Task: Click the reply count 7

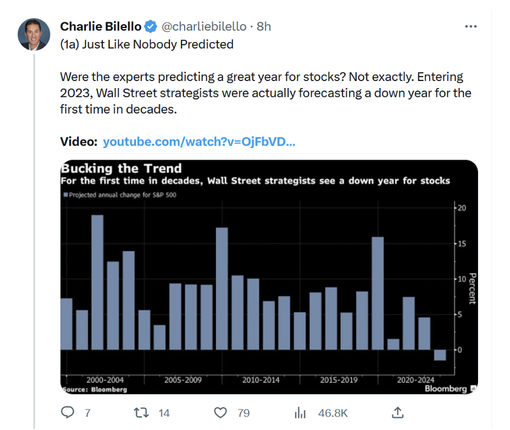Action: pyautogui.click(x=88, y=413)
